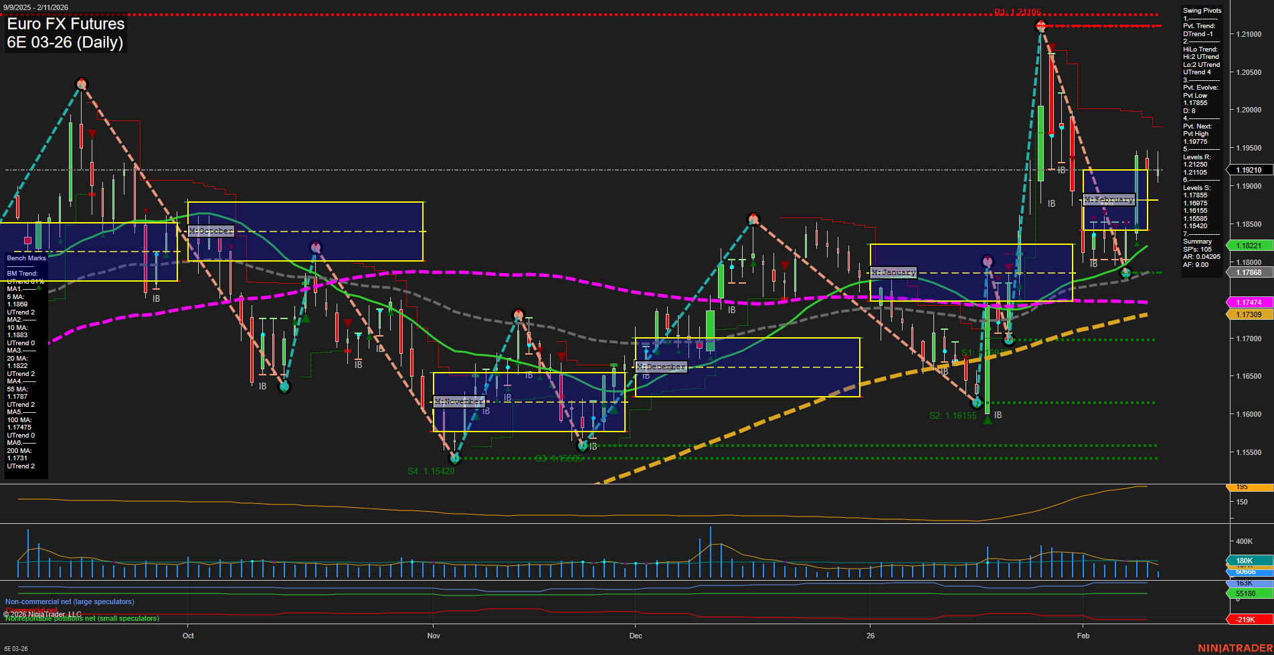
Task: Click the green 1.18221 price axis tag
Action: pyautogui.click(x=1249, y=246)
